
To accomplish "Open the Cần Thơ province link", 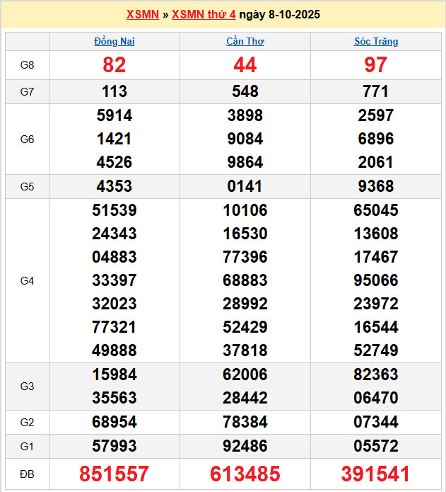I will coord(245,42).
